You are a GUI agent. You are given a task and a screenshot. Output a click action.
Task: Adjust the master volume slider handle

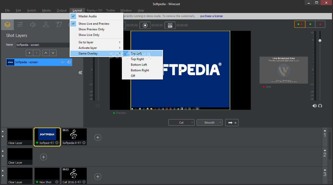320,41
